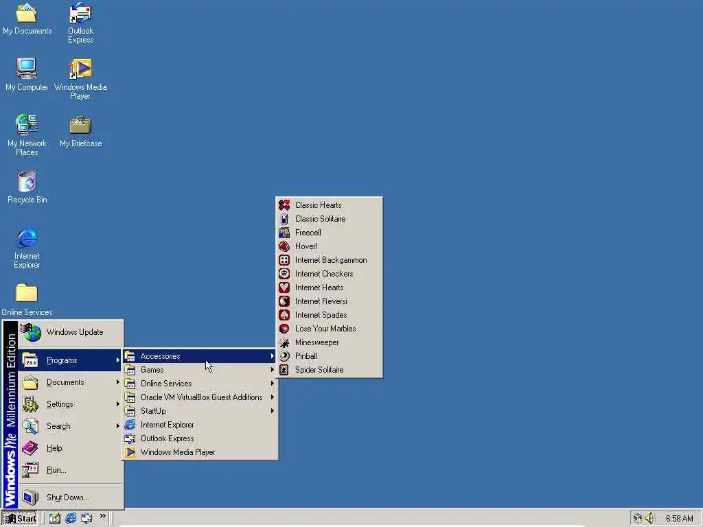The height and width of the screenshot is (527, 703).
Task: Expand the Accessories submenu arrow
Action: coord(272,356)
